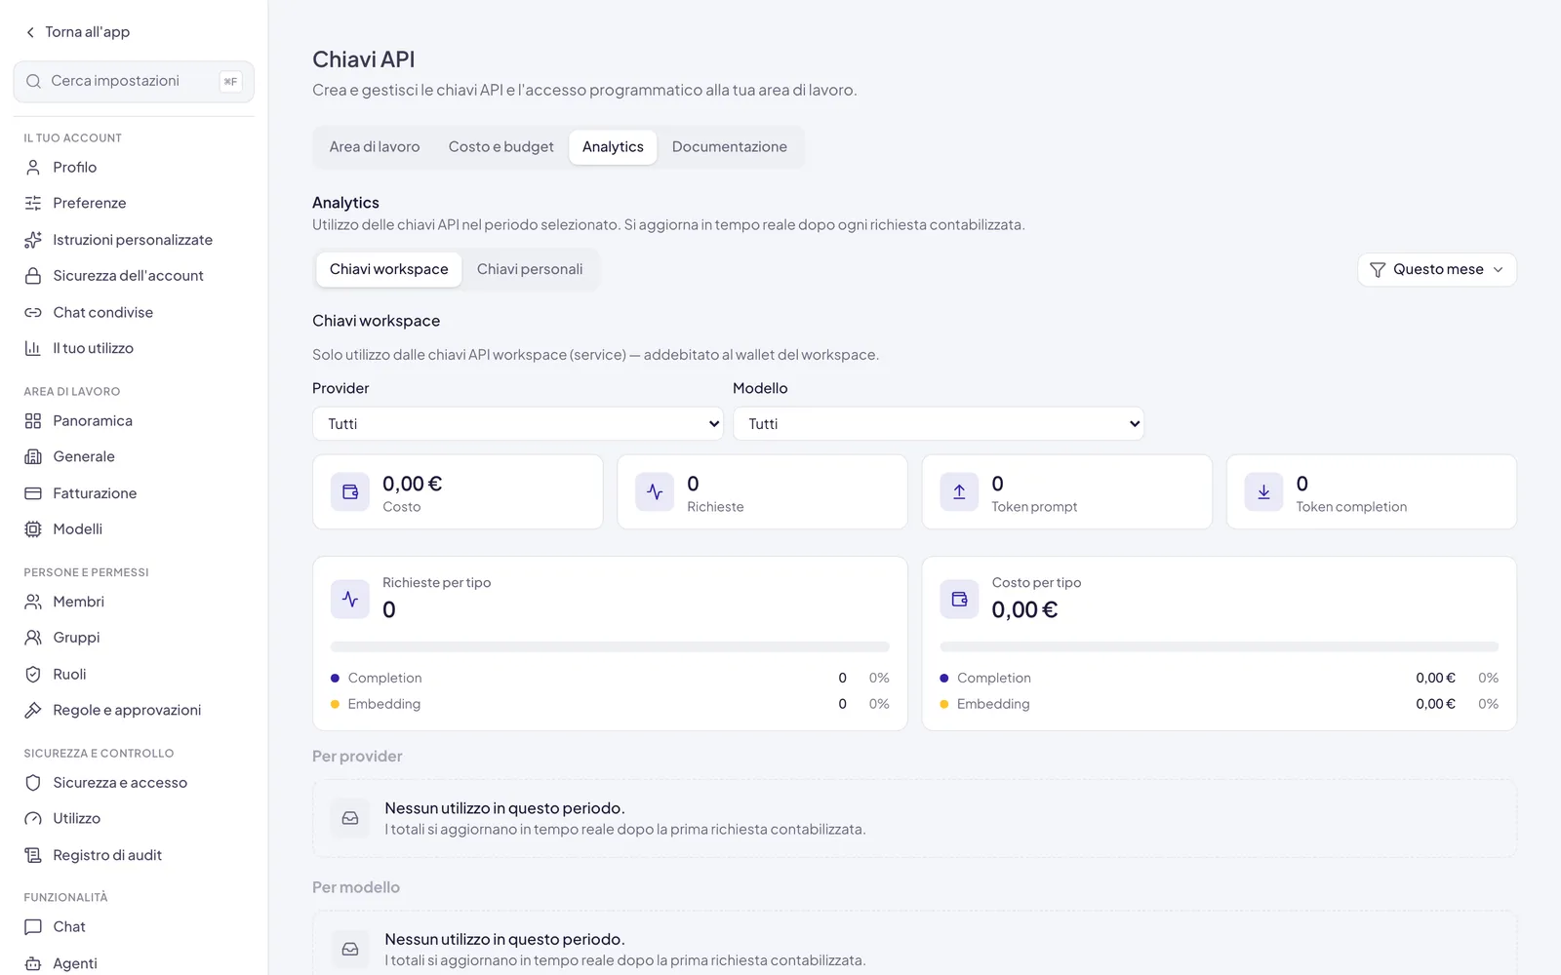The width and height of the screenshot is (1561, 975).
Task: Go back via Torna all'app
Action: (x=78, y=32)
